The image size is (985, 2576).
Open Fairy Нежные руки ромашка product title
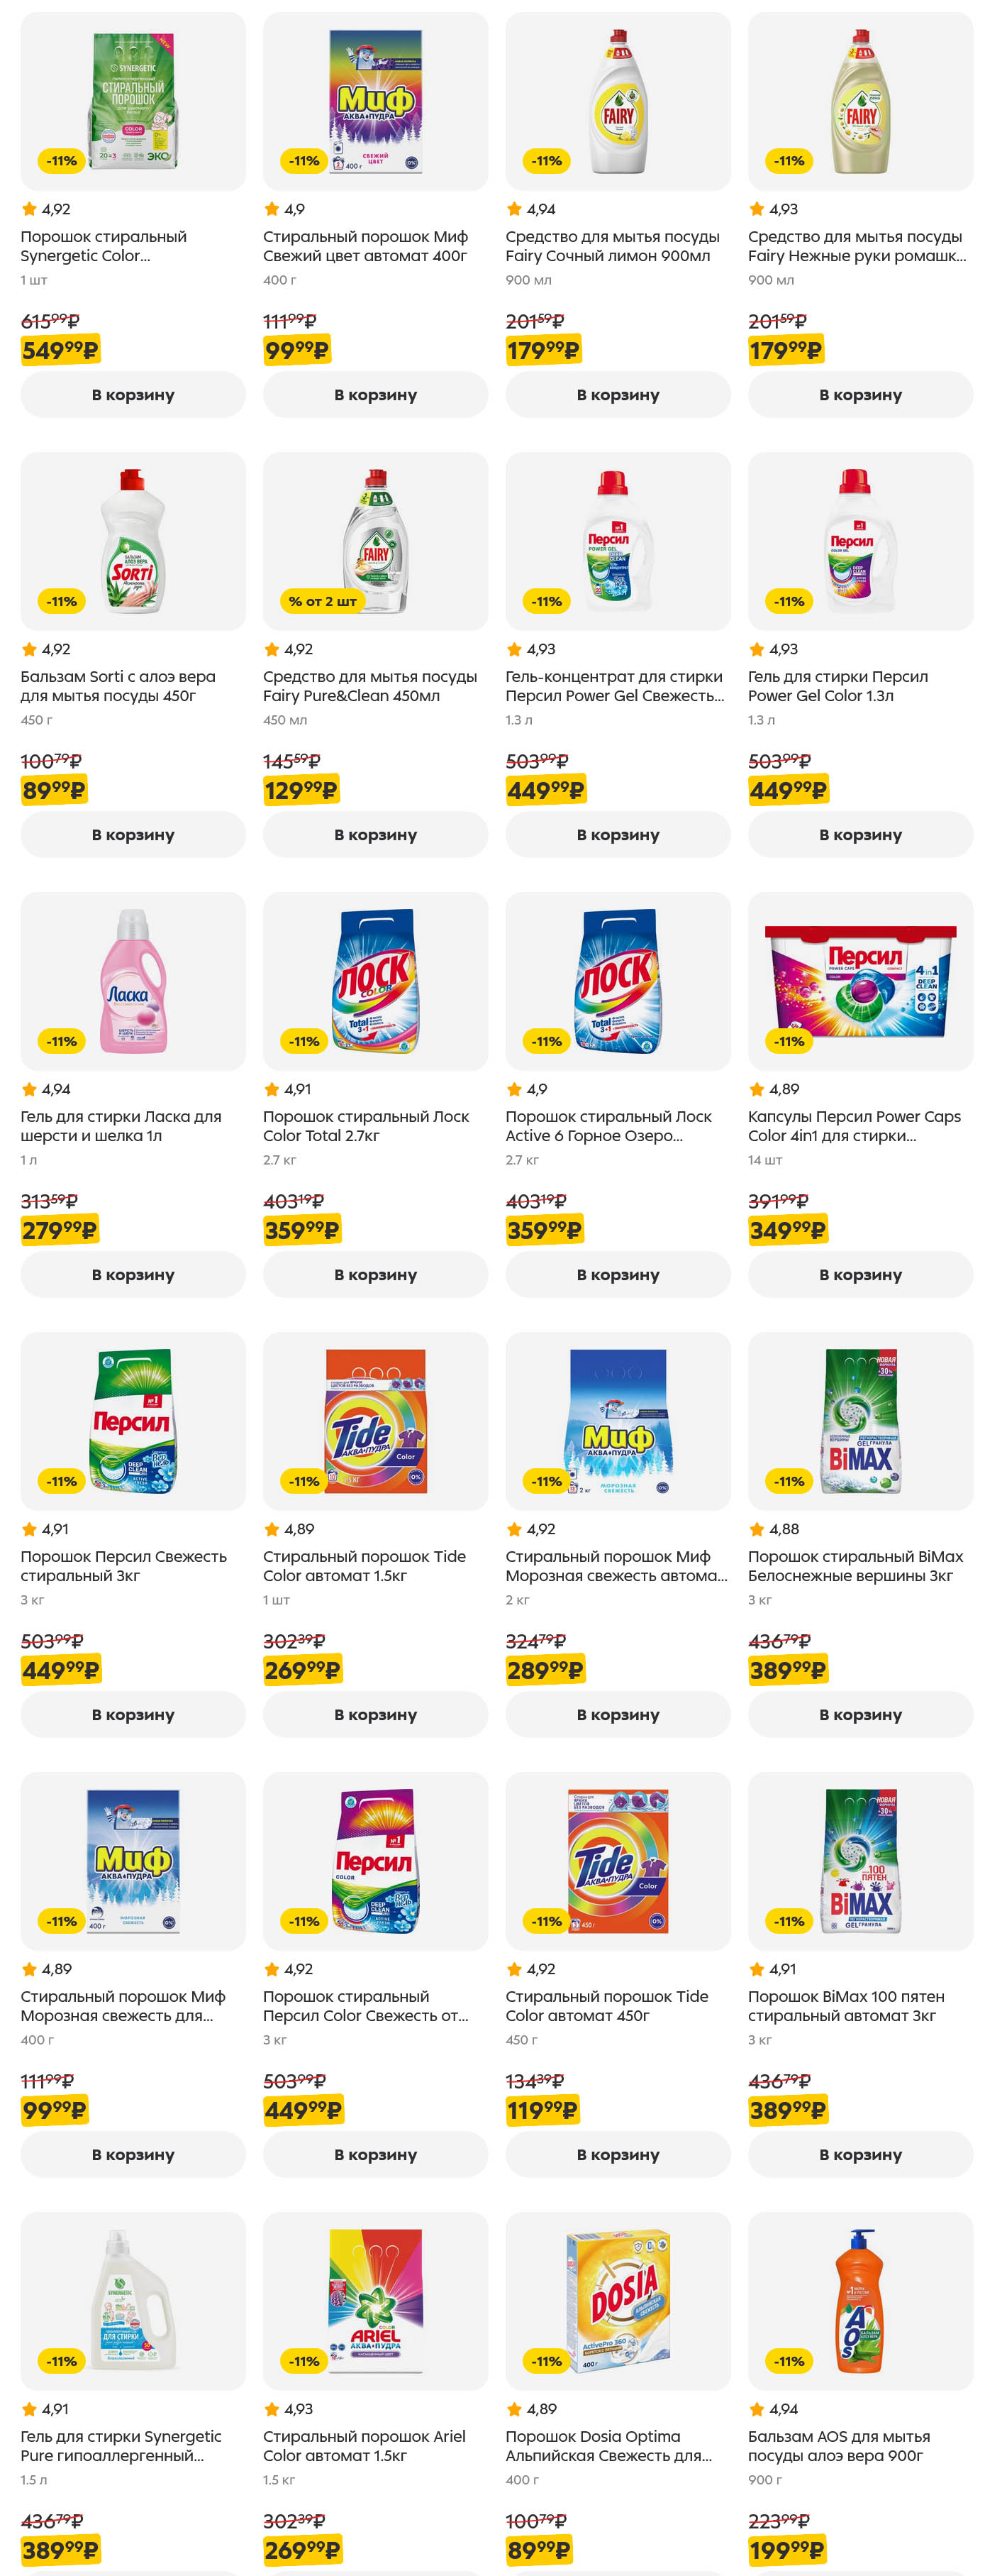pos(856,246)
